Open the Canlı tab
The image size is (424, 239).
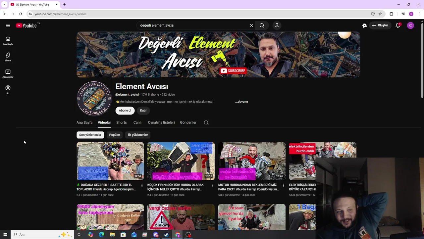coord(137,122)
